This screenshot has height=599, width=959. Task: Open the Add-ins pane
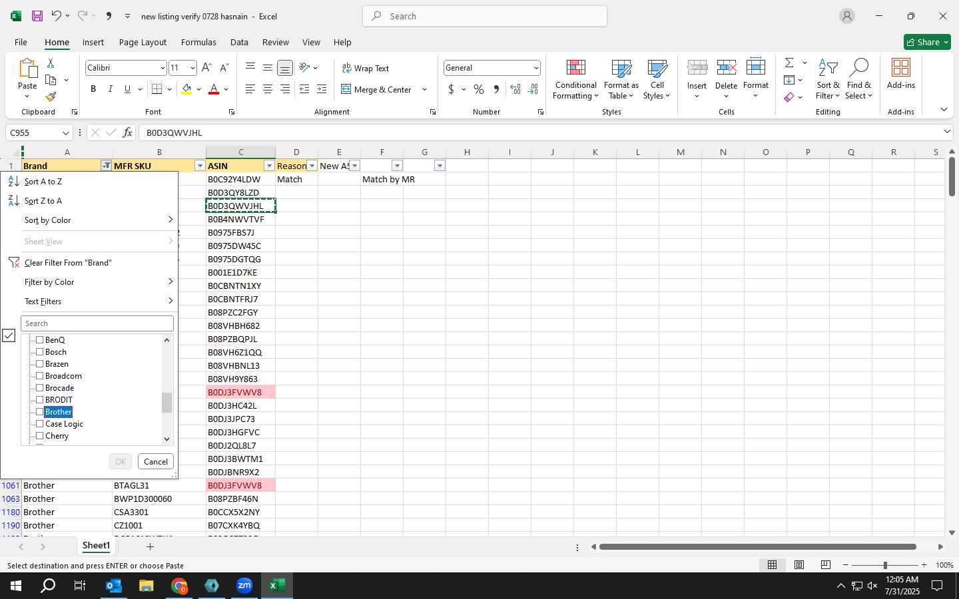[901, 75]
